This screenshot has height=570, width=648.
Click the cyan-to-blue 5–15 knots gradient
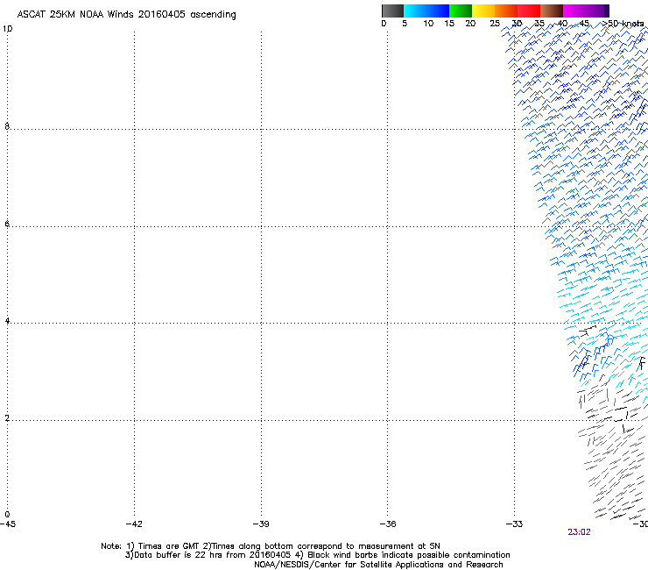tap(426, 11)
